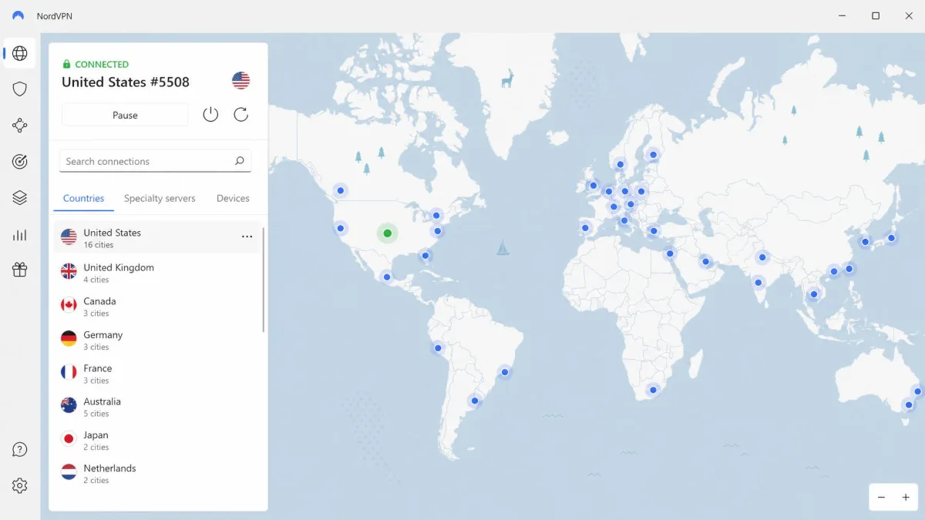Click the Australia flag icon

coord(69,405)
